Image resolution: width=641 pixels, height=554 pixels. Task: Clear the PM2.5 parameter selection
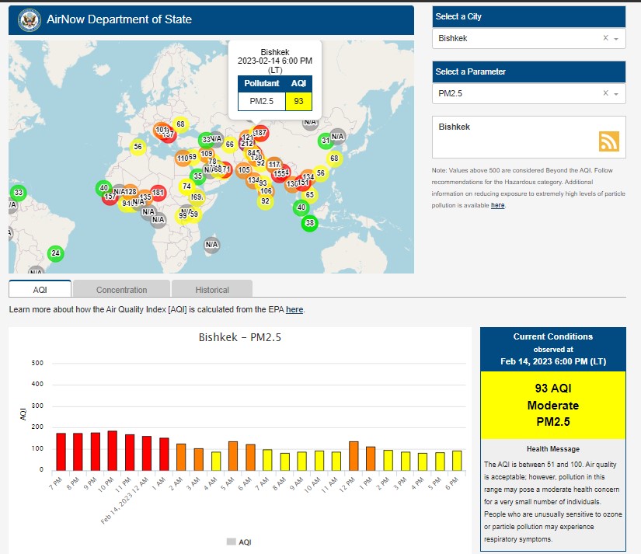point(605,93)
